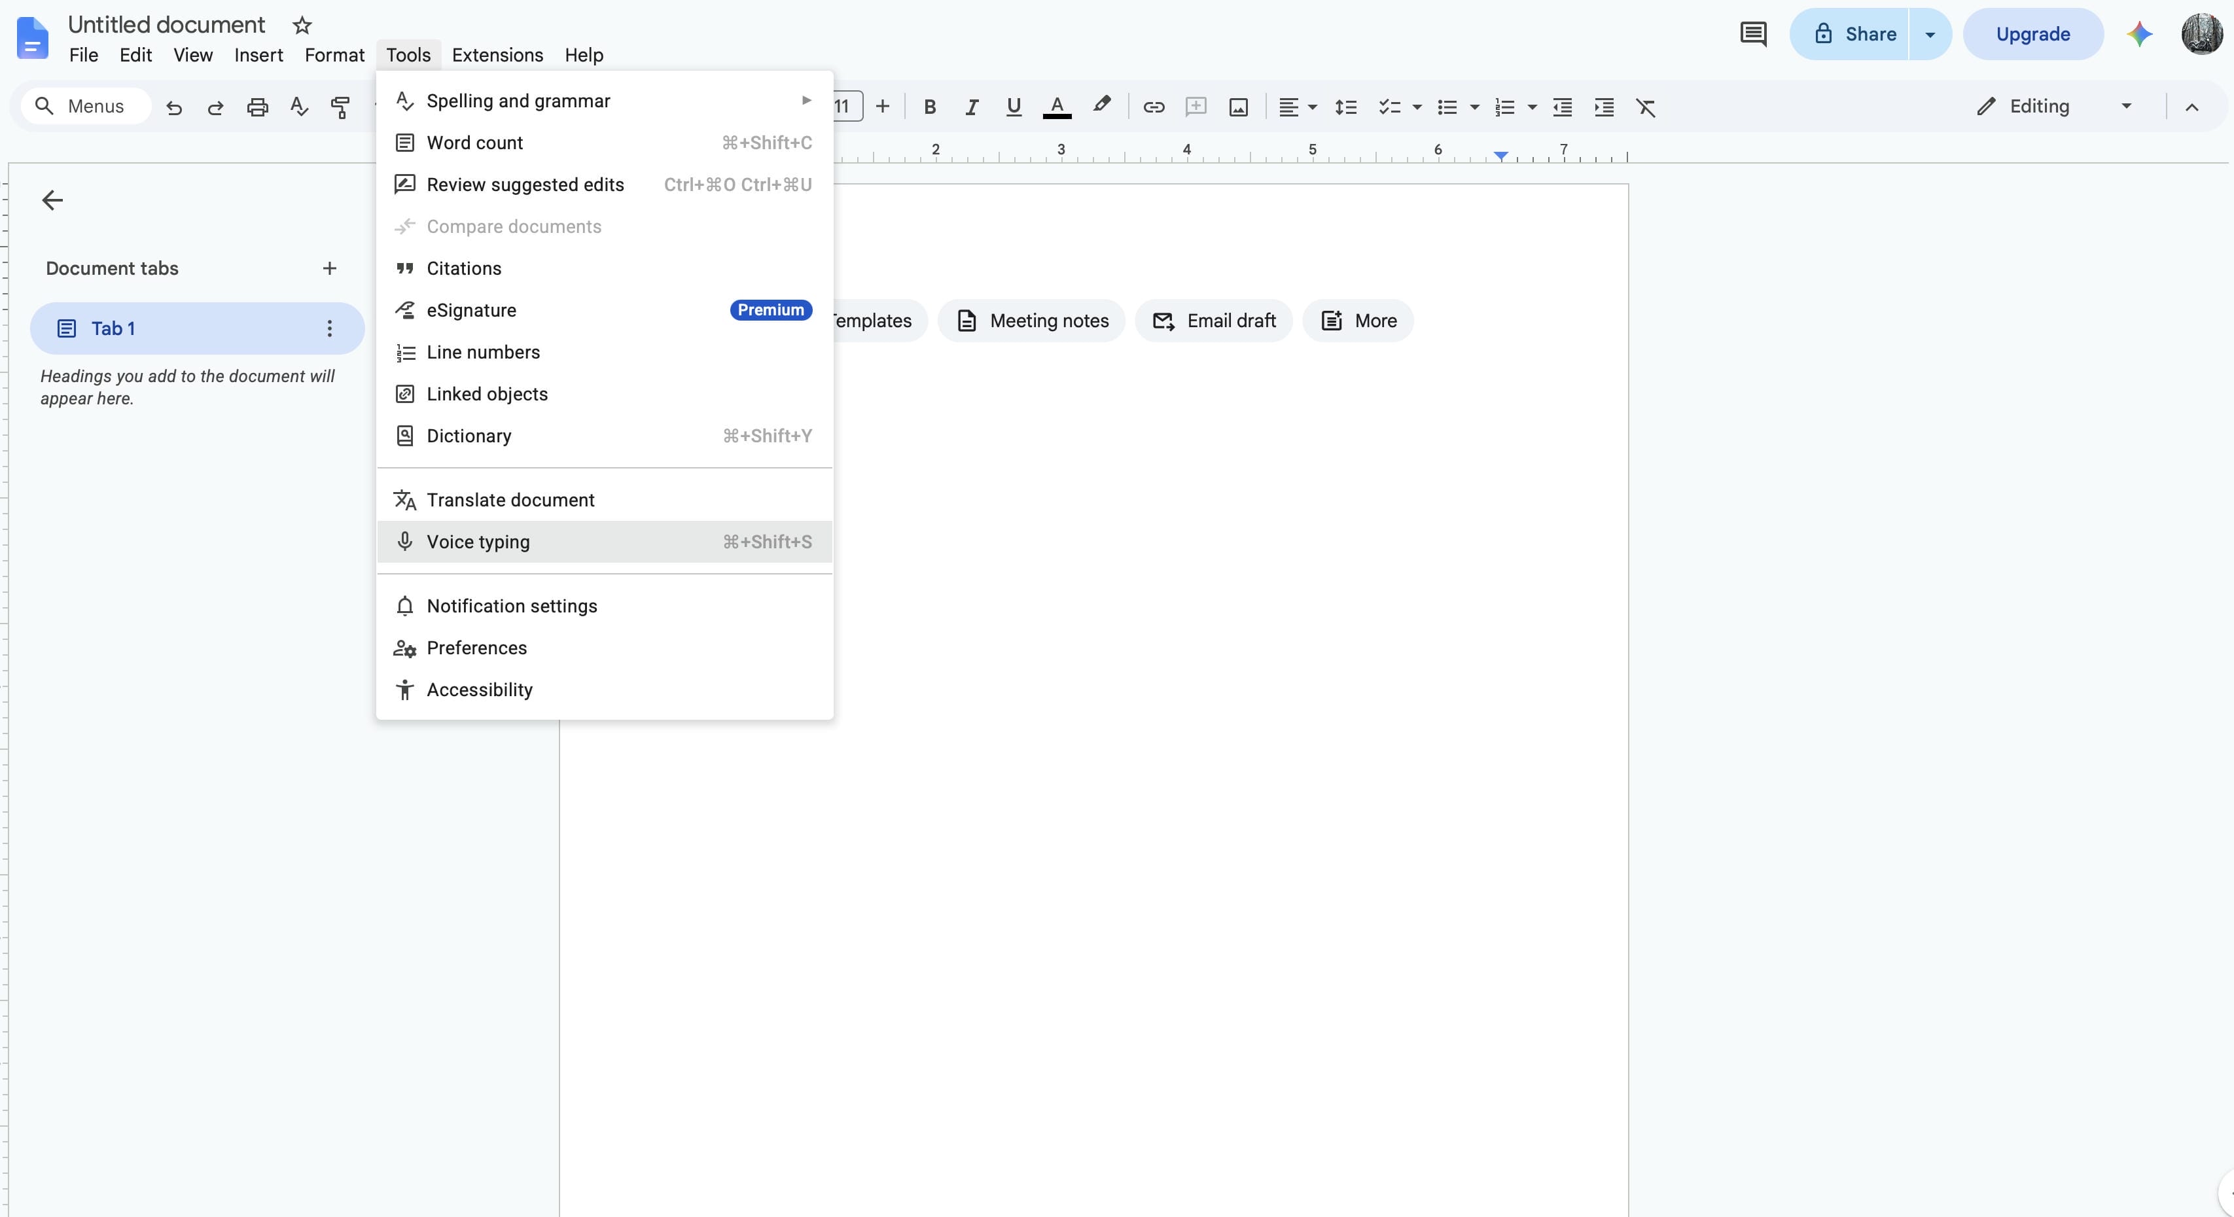
Task: Click the clear formatting icon
Action: pyautogui.click(x=1646, y=107)
